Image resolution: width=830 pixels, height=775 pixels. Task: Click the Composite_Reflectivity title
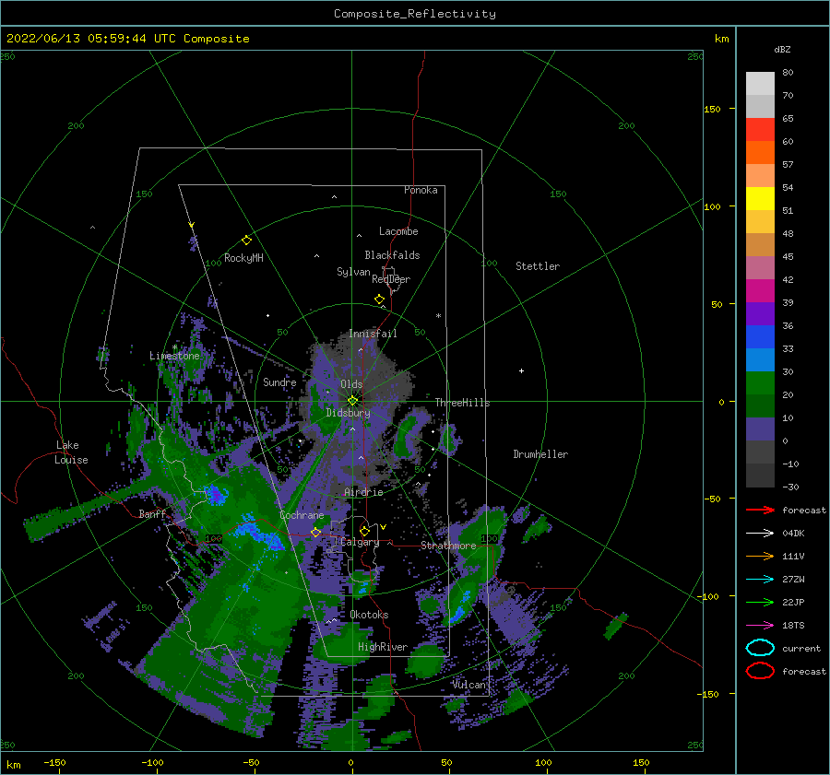415,14
